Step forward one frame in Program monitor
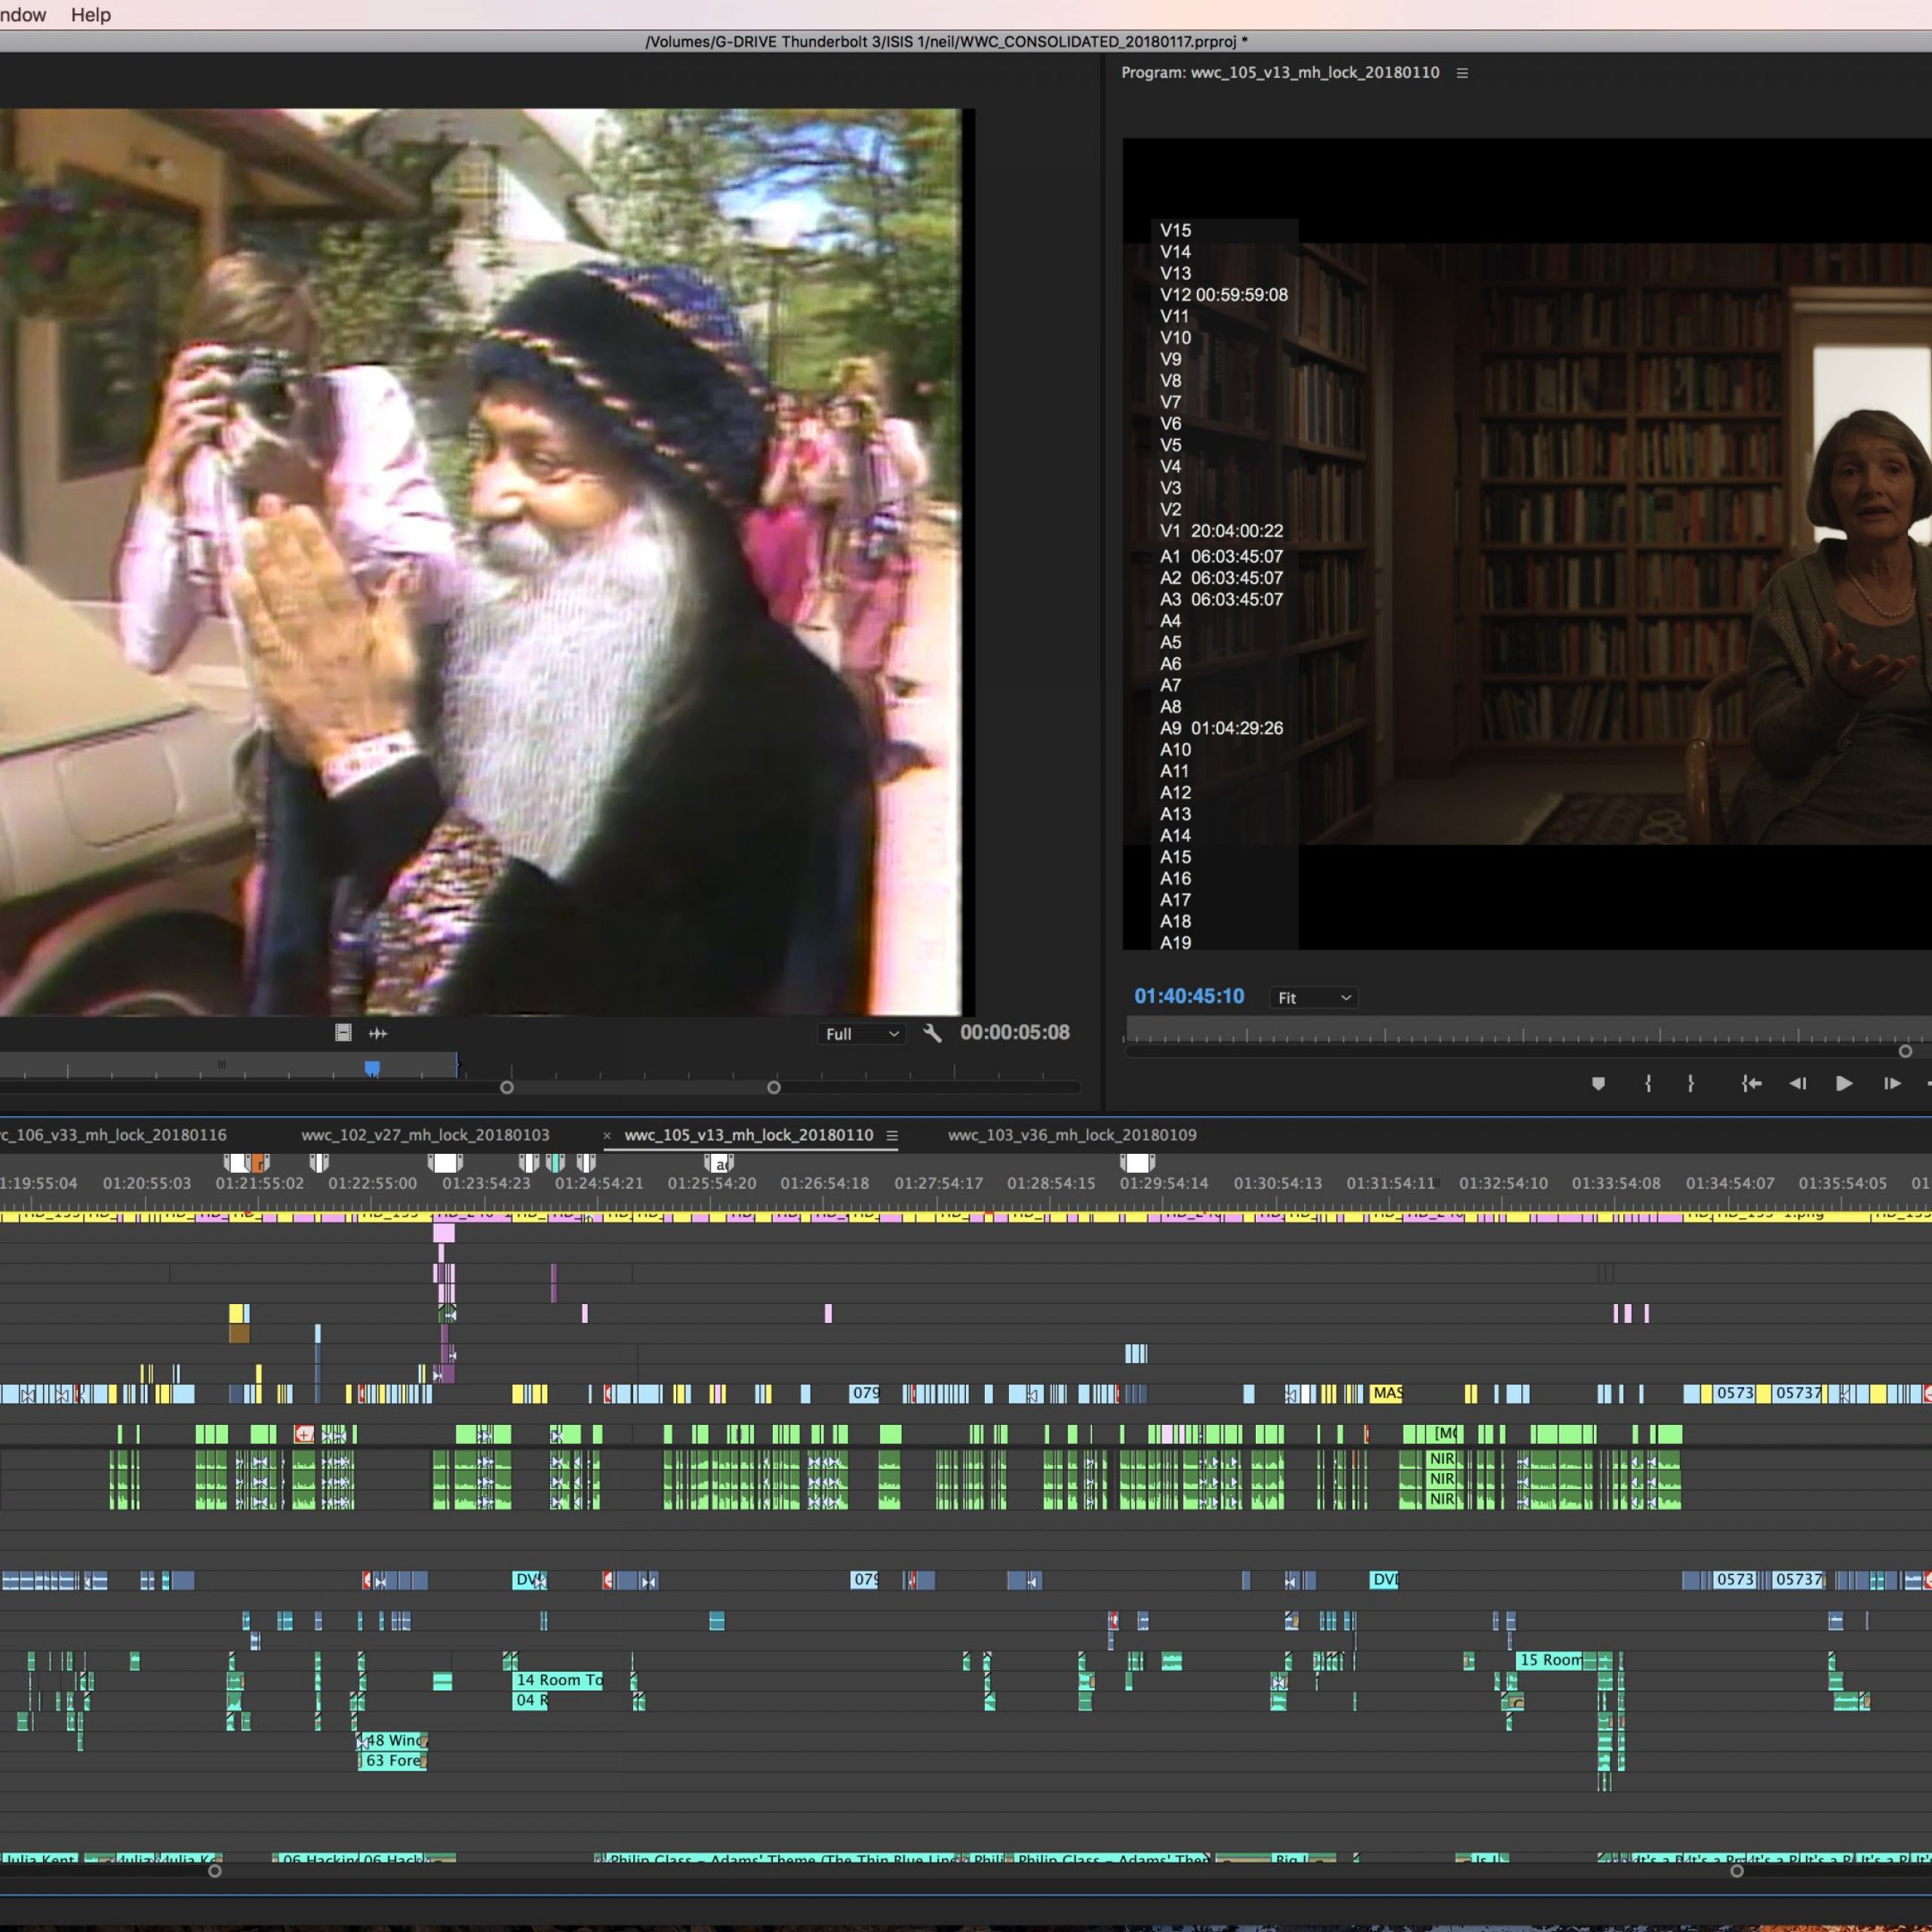The width and height of the screenshot is (1932, 1932). [1892, 1084]
